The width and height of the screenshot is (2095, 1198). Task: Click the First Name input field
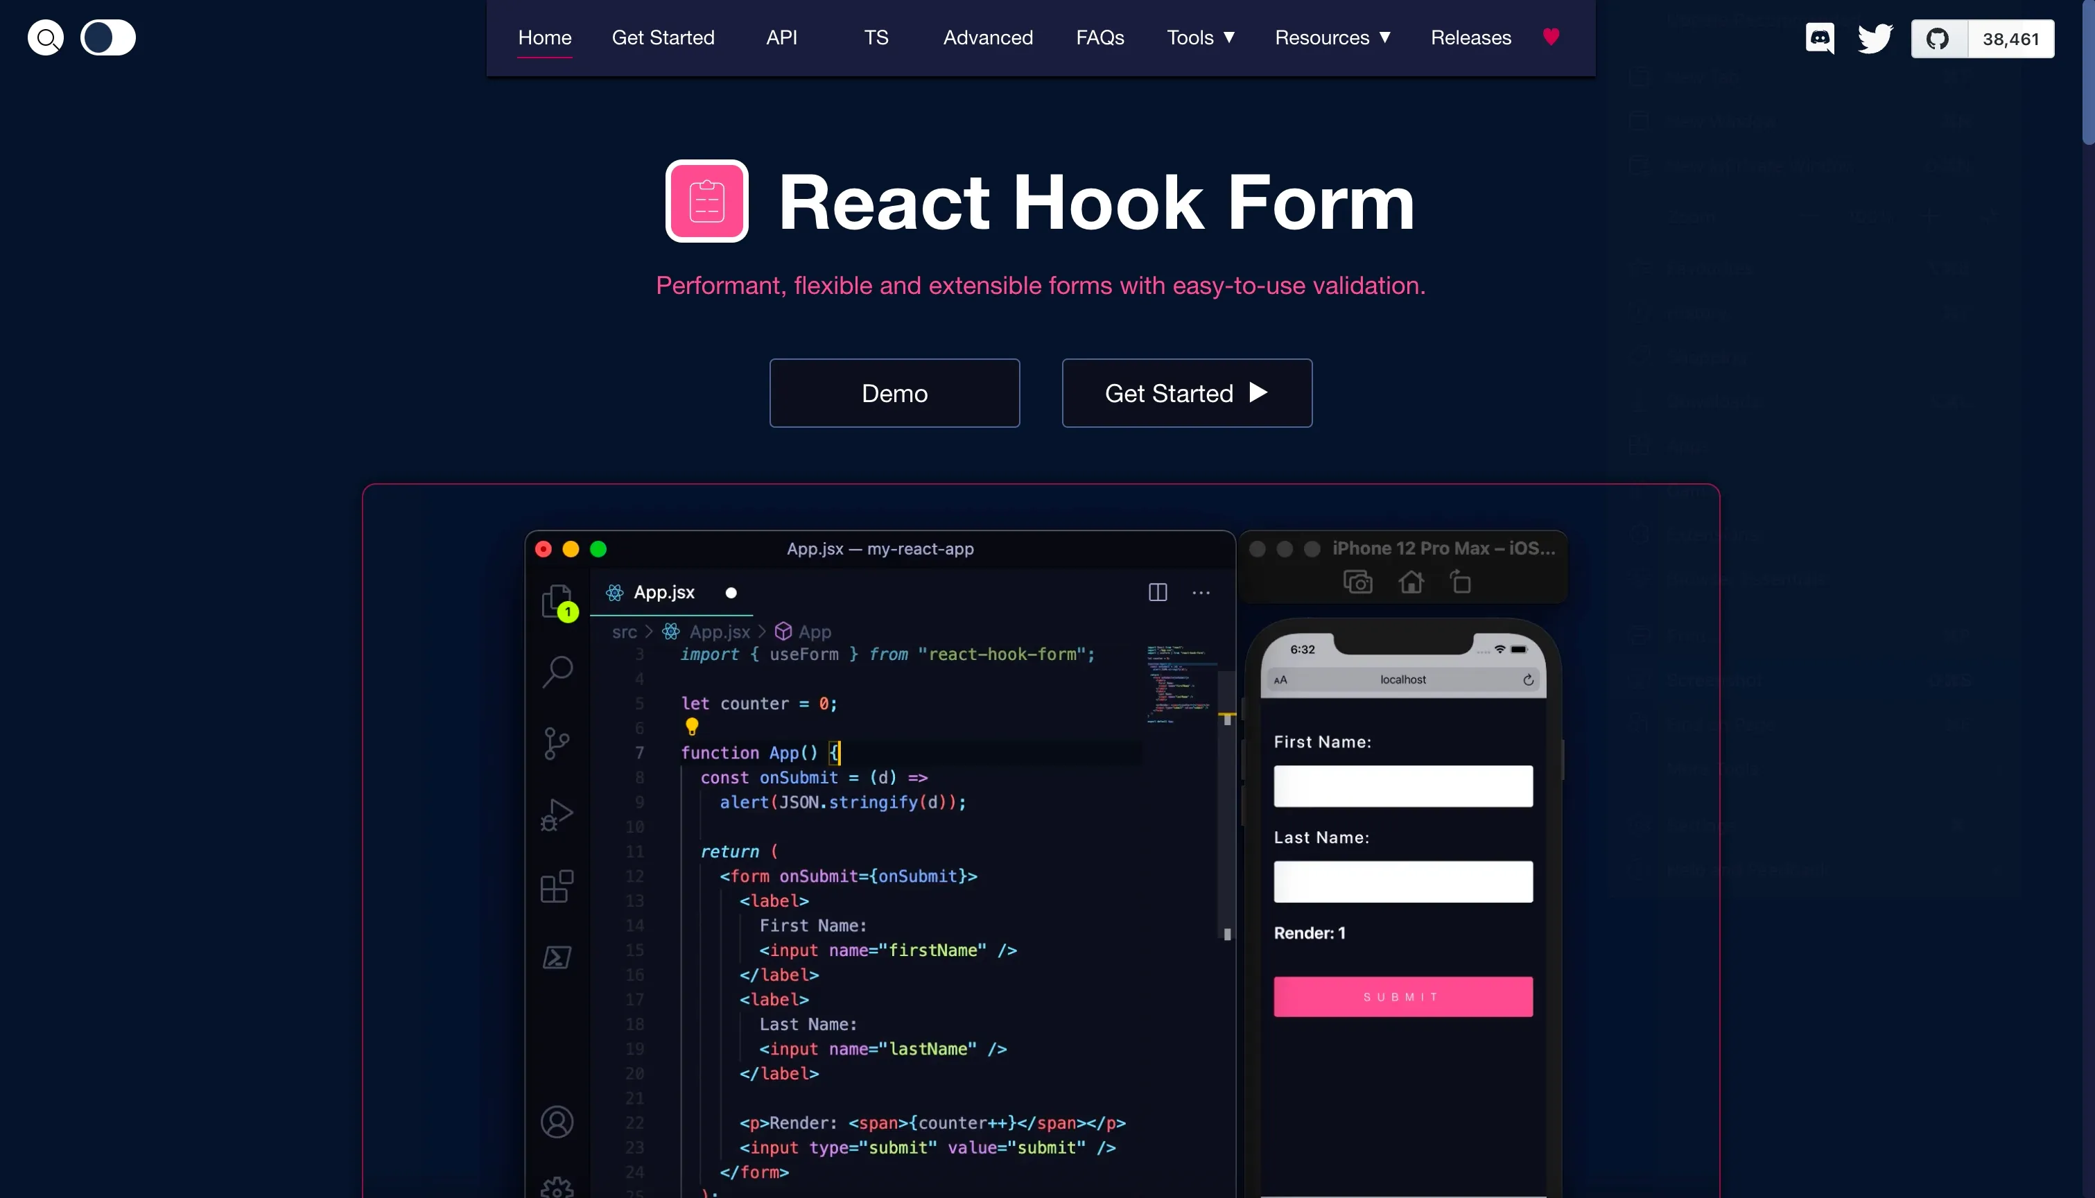1403,785
